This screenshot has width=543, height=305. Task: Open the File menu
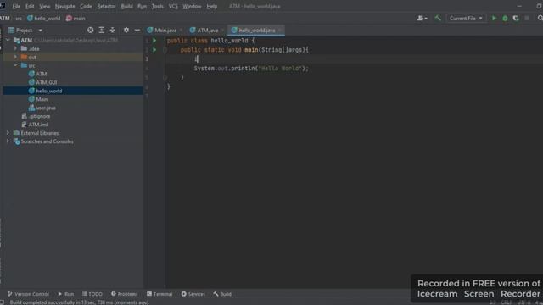click(16, 6)
